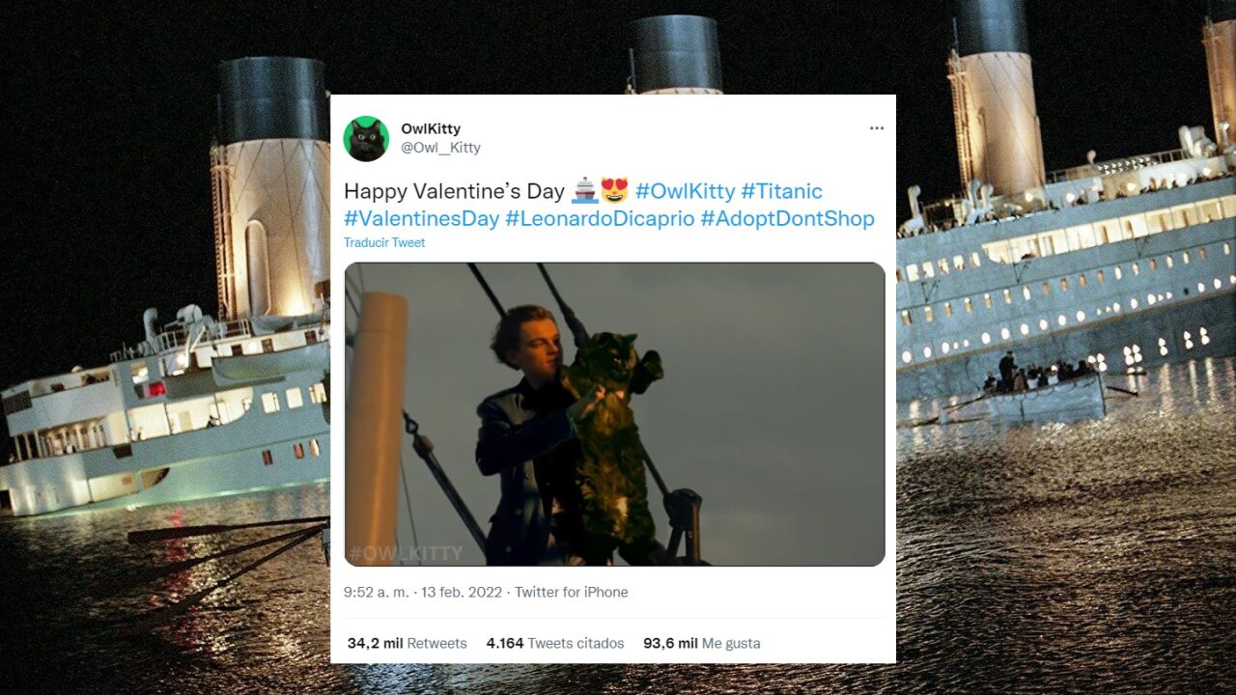The image size is (1236, 695).
Task: Click the 9:52 a. m. timestamp
Action: tap(377, 593)
